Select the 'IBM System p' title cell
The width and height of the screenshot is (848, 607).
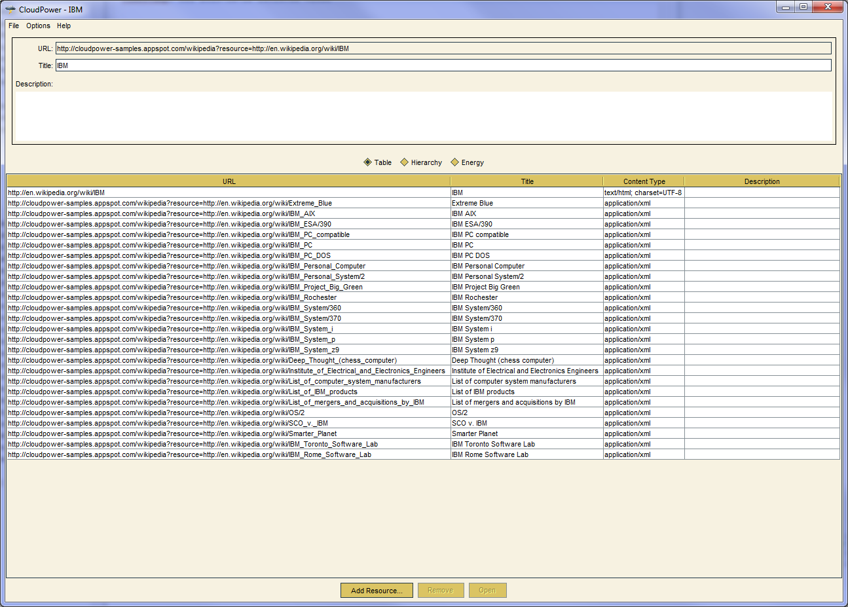[526, 339]
